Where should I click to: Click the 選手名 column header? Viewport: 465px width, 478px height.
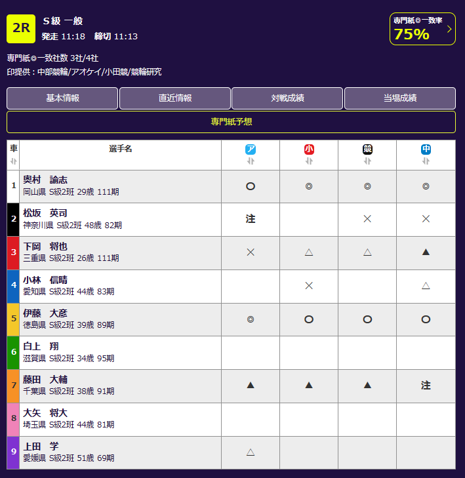pyautogui.click(x=120, y=149)
